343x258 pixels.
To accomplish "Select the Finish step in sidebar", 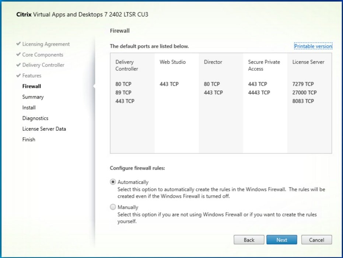I will 29,140.
